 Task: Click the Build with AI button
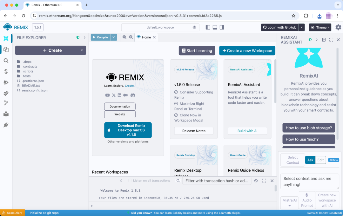[x=247, y=131]
